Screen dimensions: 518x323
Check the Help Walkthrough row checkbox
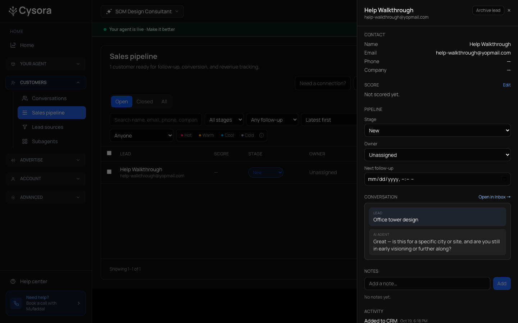click(109, 172)
